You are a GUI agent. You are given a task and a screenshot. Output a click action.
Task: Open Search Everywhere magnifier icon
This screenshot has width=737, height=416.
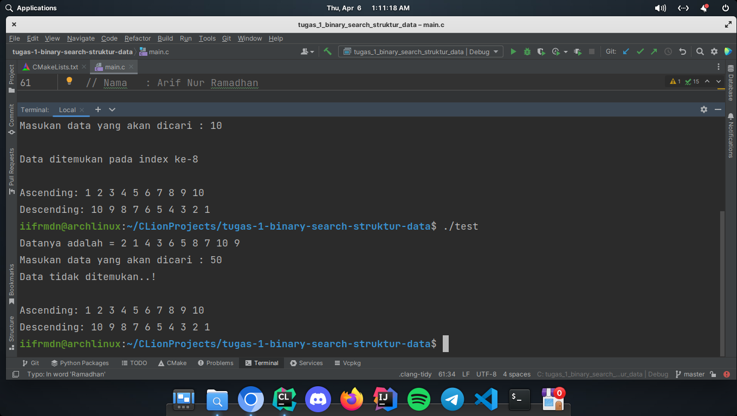tap(700, 51)
